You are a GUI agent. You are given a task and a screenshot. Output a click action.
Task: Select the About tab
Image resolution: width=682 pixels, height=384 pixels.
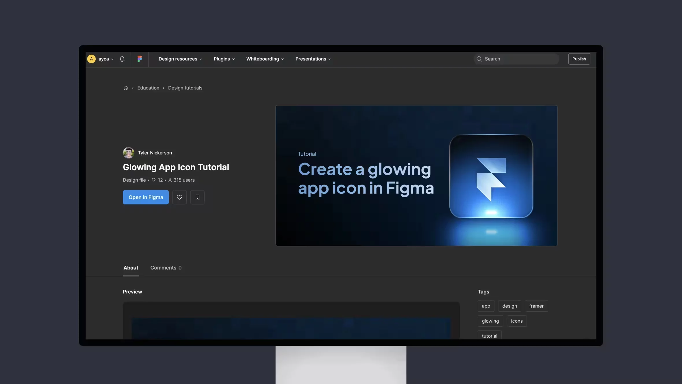click(x=131, y=267)
